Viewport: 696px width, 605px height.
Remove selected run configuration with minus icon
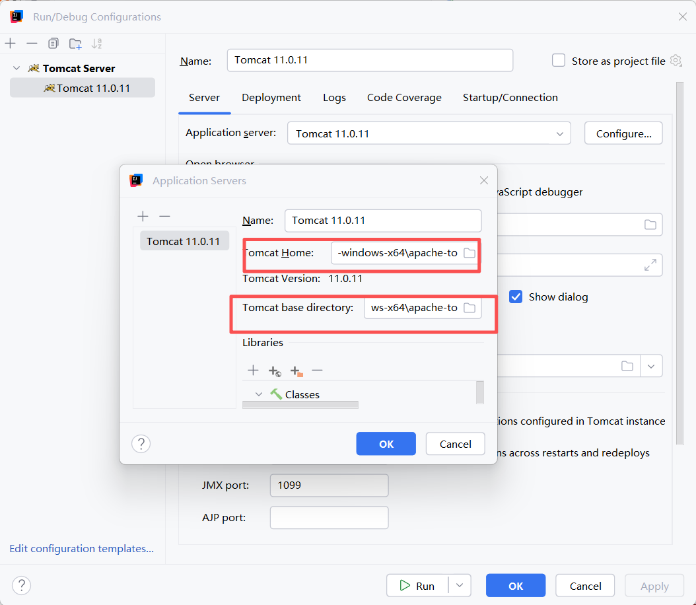click(32, 44)
